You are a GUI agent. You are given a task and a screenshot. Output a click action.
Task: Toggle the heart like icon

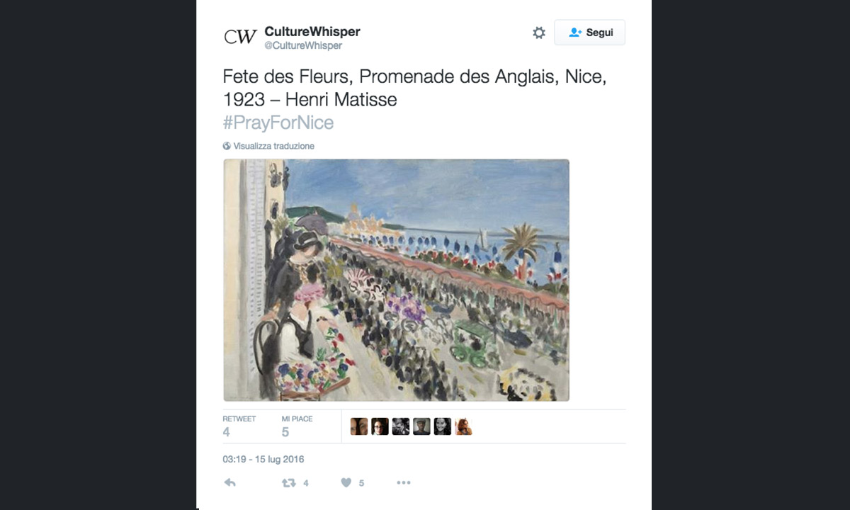[x=346, y=482]
